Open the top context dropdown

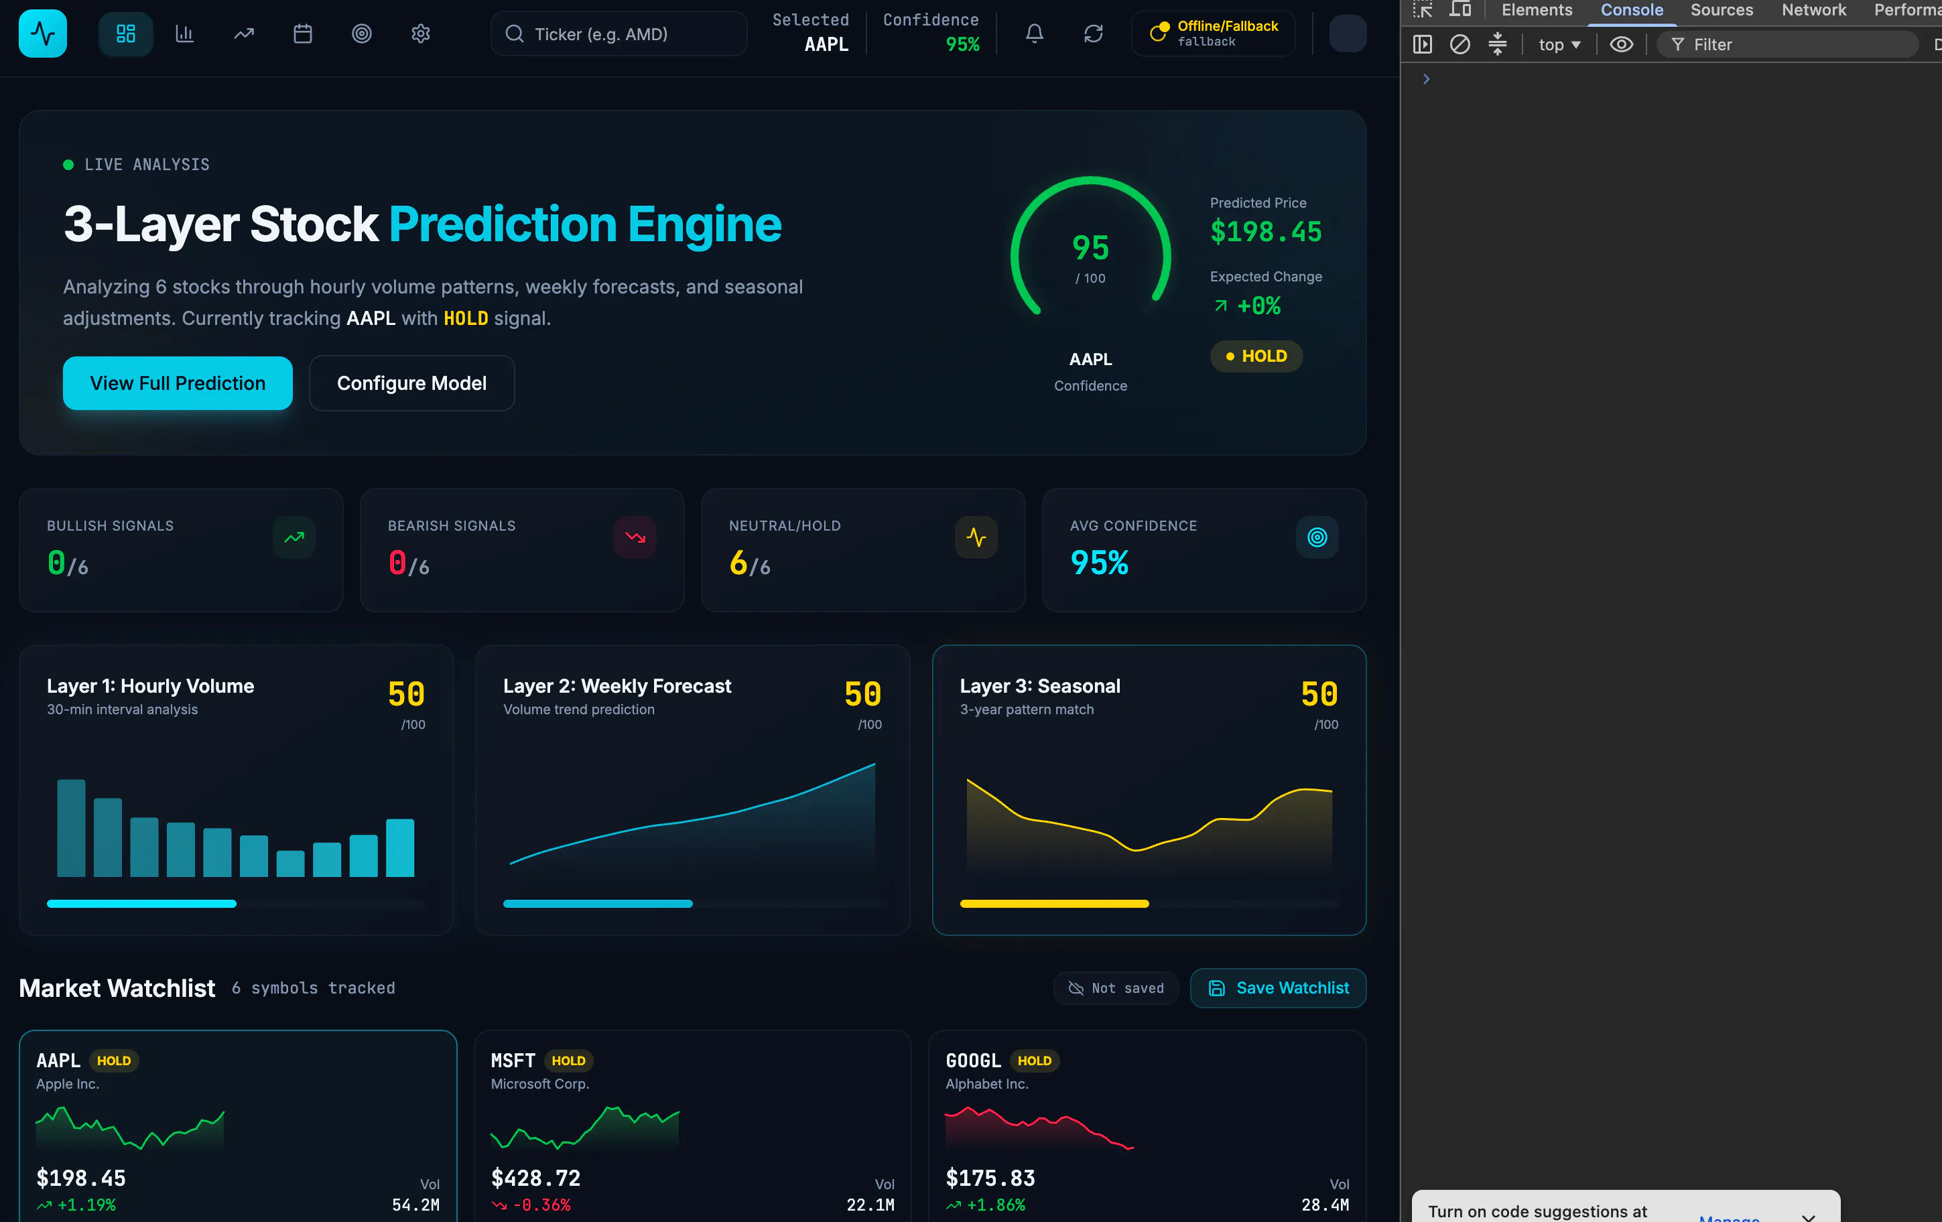(1560, 44)
